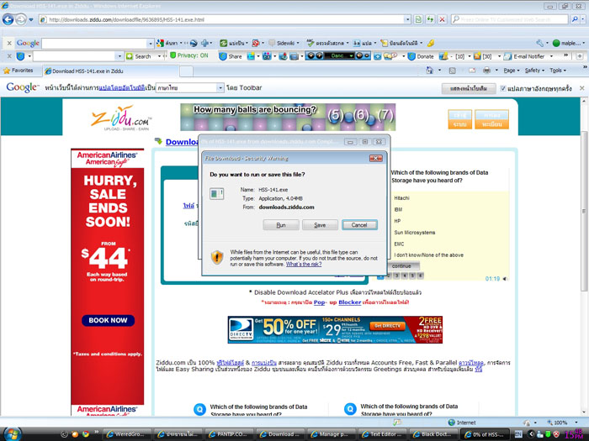Switch to Text Editor taskbar window
The height and width of the screenshot is (441, 589).
point(383,434)
